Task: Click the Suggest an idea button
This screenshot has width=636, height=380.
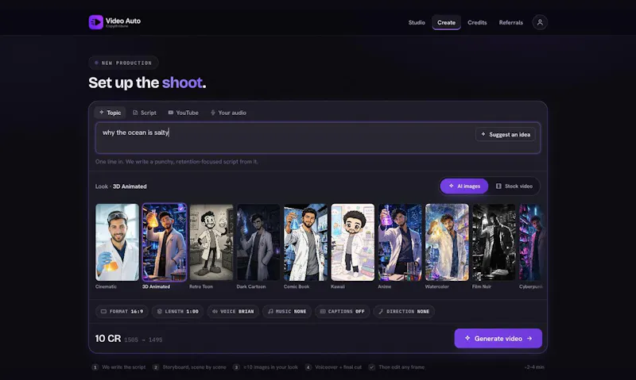Action: [x=506, y=134]
